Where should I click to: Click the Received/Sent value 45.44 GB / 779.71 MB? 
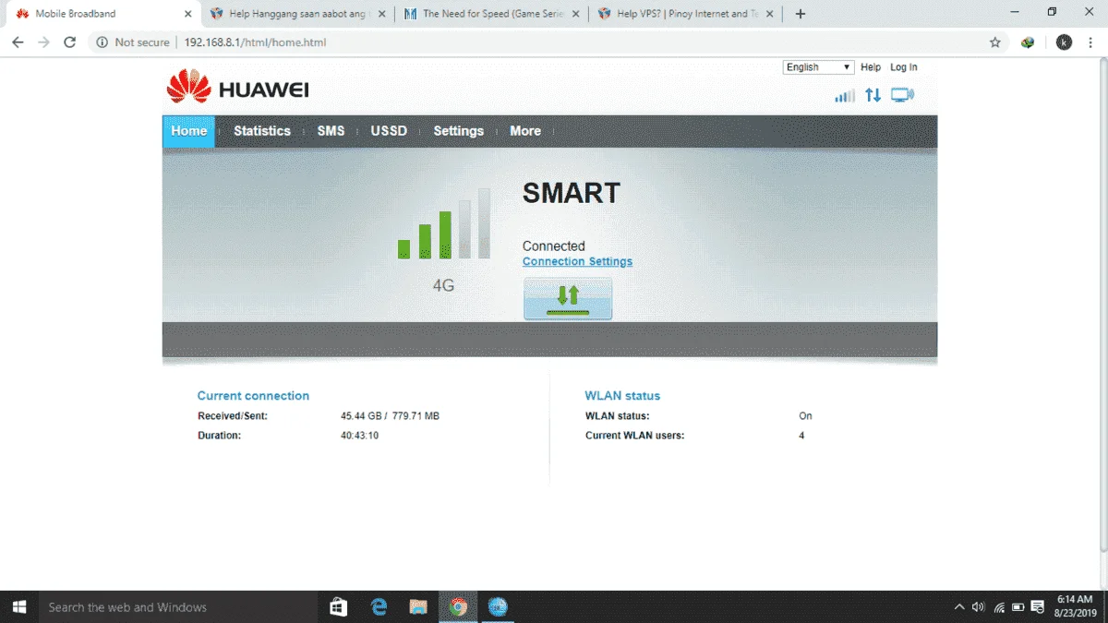point(390,416)
